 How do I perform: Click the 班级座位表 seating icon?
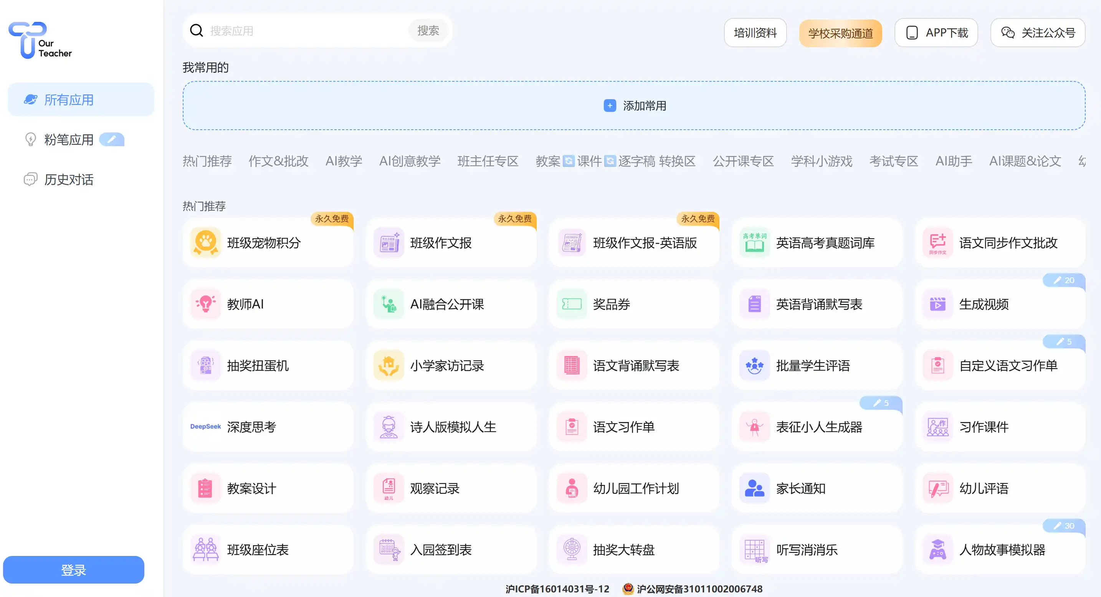click(x=206, y=549)
